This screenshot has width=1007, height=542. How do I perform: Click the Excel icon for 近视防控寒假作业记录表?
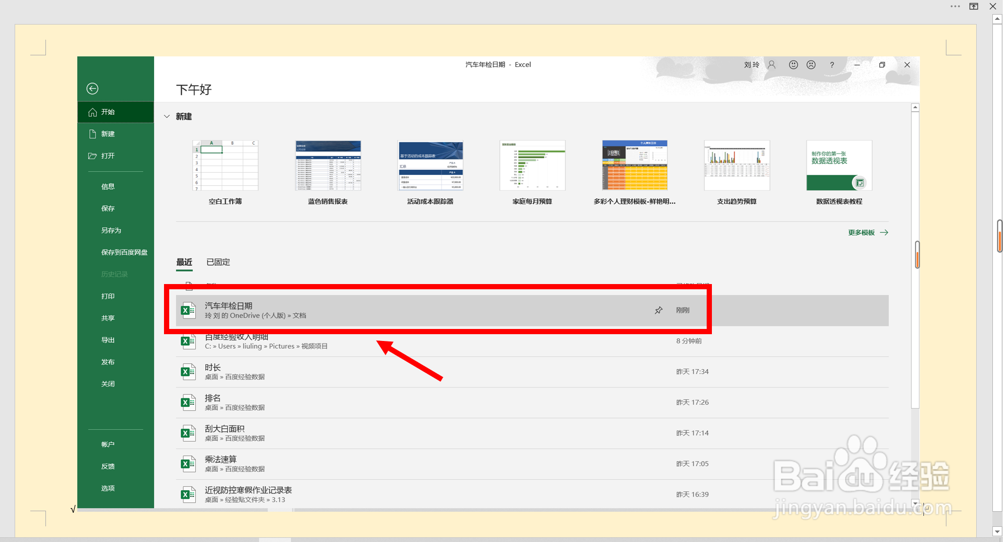point(188,494)
